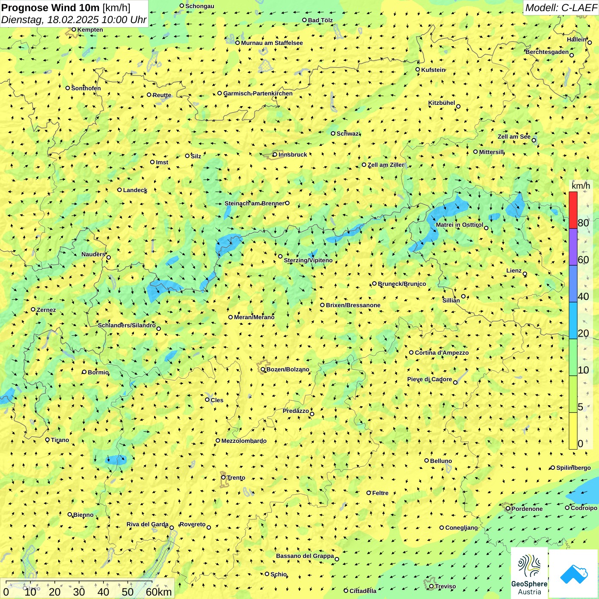Click the 'Schlanders/Silandro' label
This screenshot has width=599, height=599.
127,325
